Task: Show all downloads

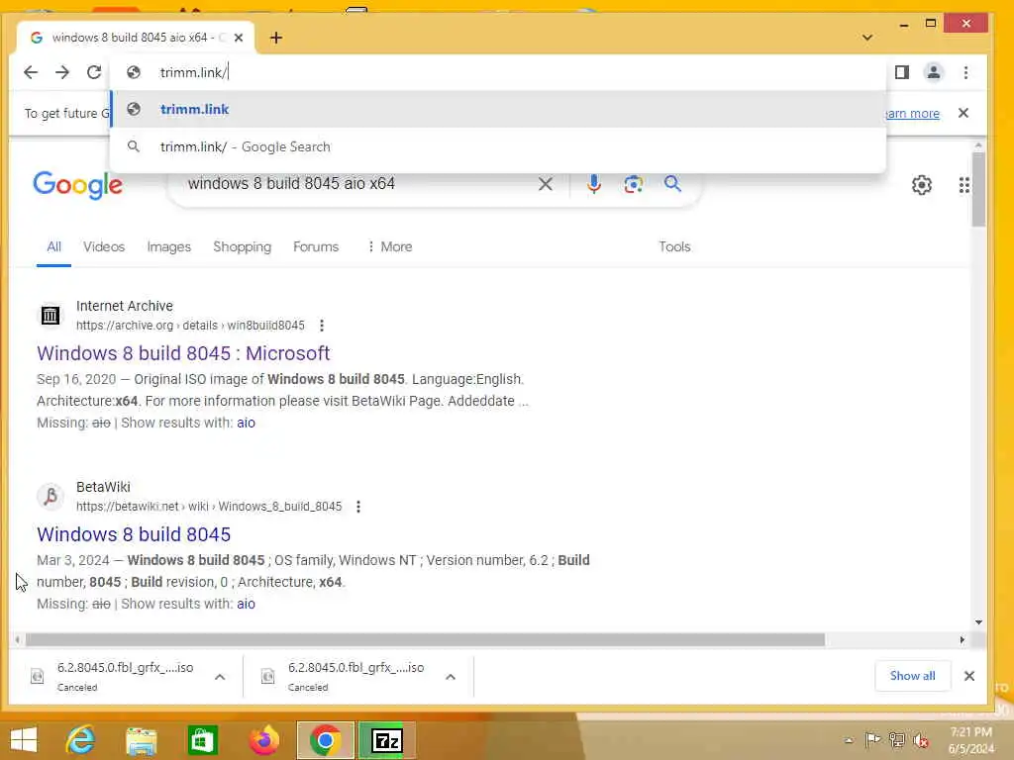Action: click(x=912, y=676)
